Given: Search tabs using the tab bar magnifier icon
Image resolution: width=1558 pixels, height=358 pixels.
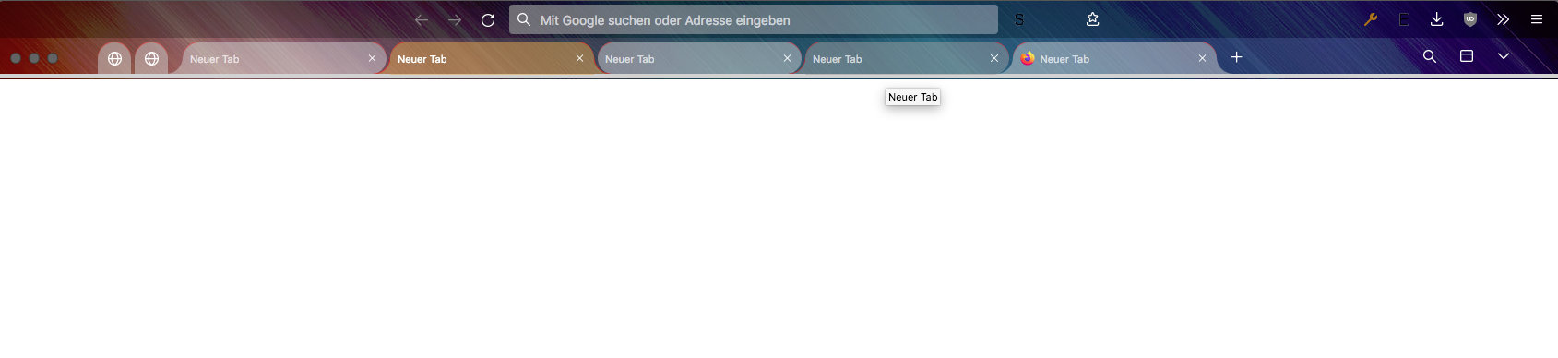Looking at the screenshot, I should coord(1430,56).
